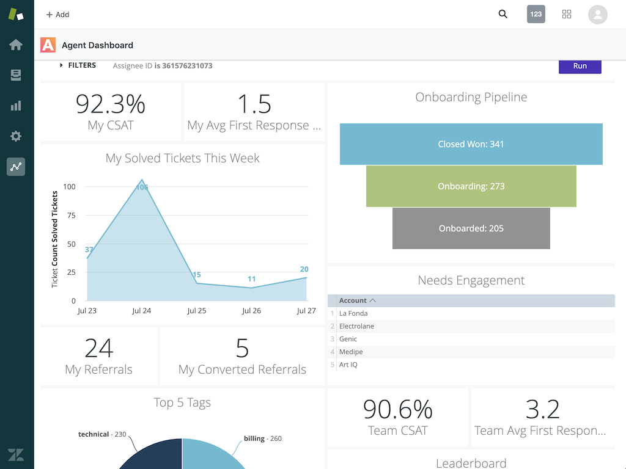Select the line-chart Dashboards icon in sidebar
The width and height of the screenshot is (626, 469).
click(x=15, y=166)
